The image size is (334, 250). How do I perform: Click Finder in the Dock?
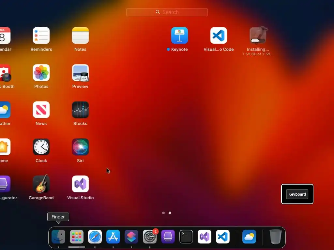(58, 237)
